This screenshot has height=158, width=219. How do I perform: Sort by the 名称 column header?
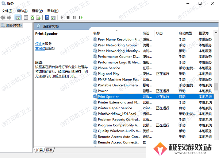point(97,33)
